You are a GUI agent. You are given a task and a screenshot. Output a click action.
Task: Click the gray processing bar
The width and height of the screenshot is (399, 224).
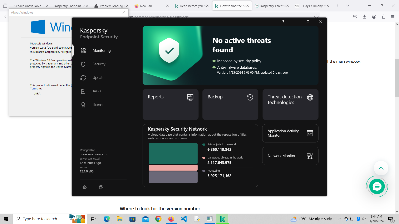pyautogui.click(x=173, y=177)
